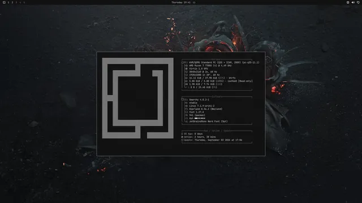Screen dimensions: 362x203
Task: Open the Omarchy menu icon in top bar
Action: click(4, 2)
